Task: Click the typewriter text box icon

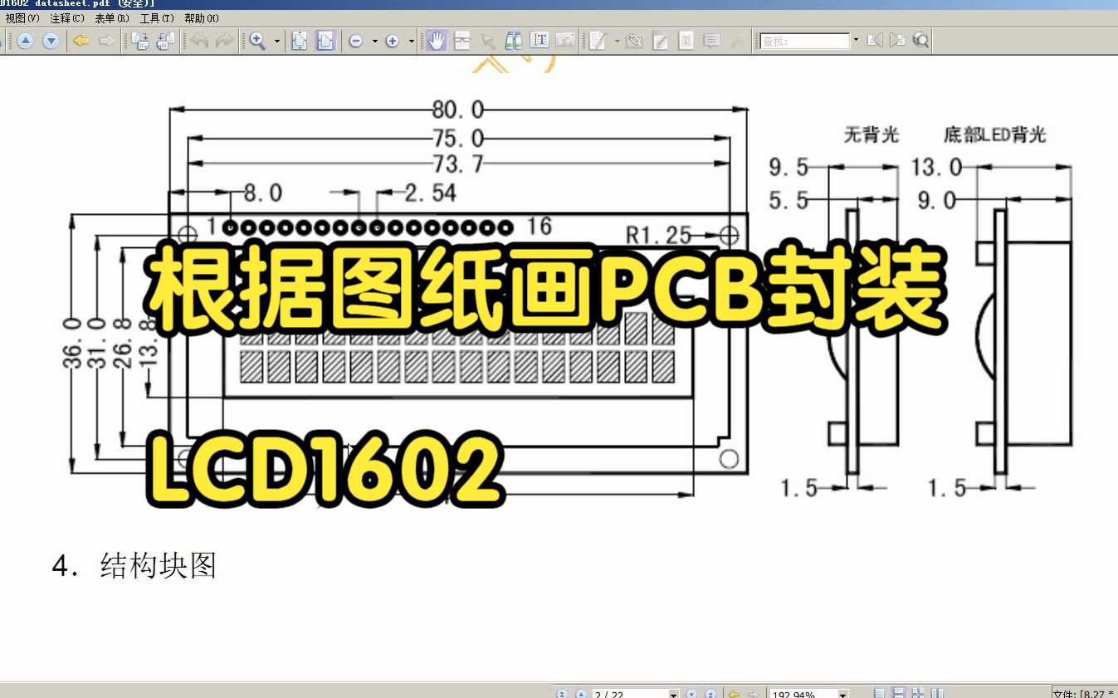Action: 686,41
